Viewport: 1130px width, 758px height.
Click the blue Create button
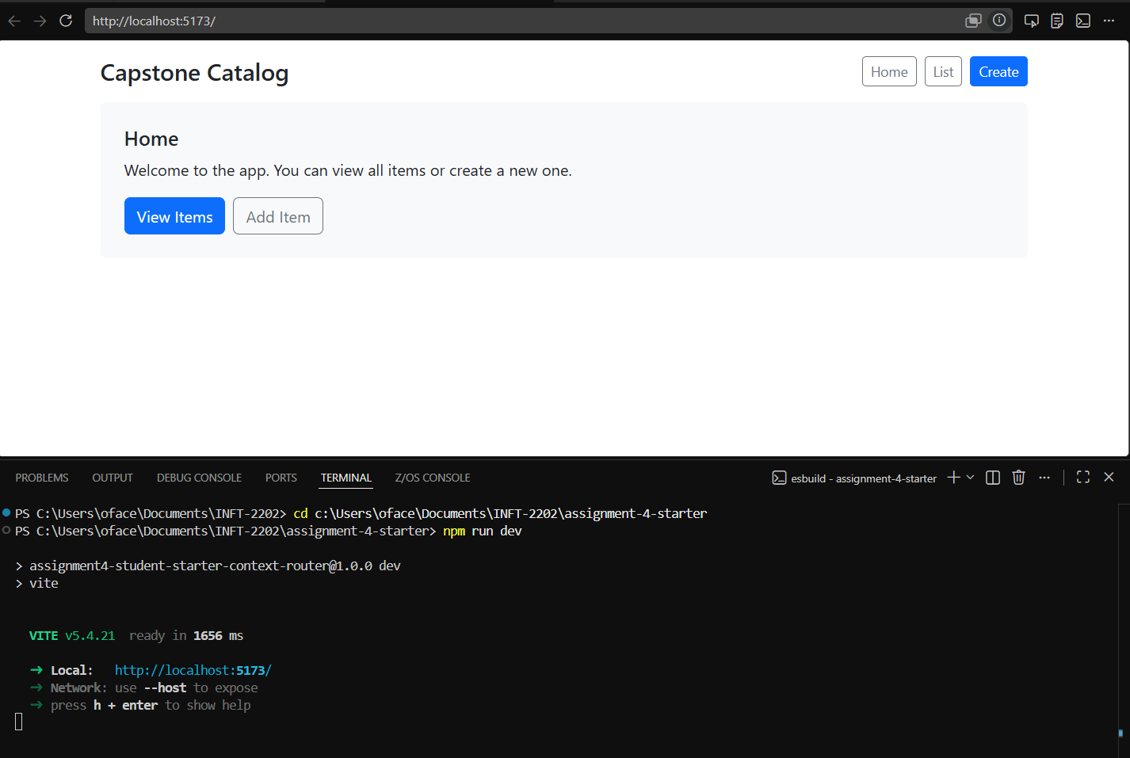[x=998, y=71]
